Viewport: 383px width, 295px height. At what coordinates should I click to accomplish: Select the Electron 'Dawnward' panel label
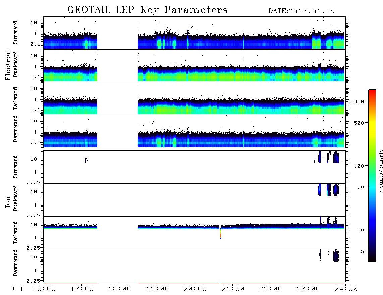(x=15, y=129)
